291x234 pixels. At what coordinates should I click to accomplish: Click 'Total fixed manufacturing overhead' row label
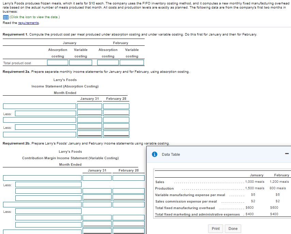point(185,208)
